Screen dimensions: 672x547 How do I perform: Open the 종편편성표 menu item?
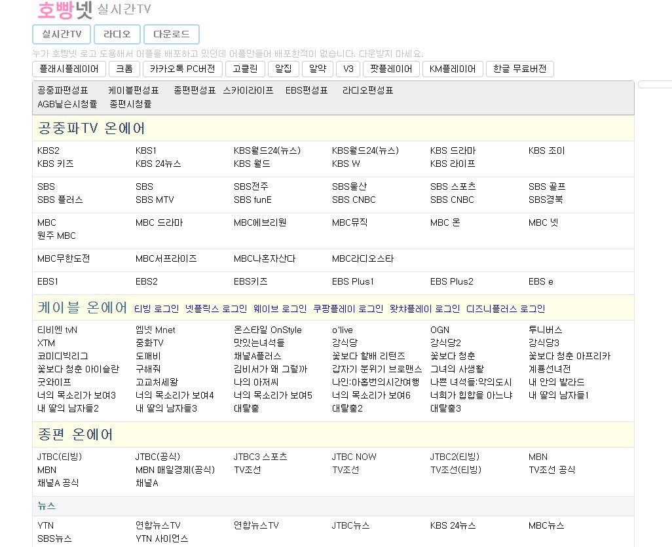[195, 90]
